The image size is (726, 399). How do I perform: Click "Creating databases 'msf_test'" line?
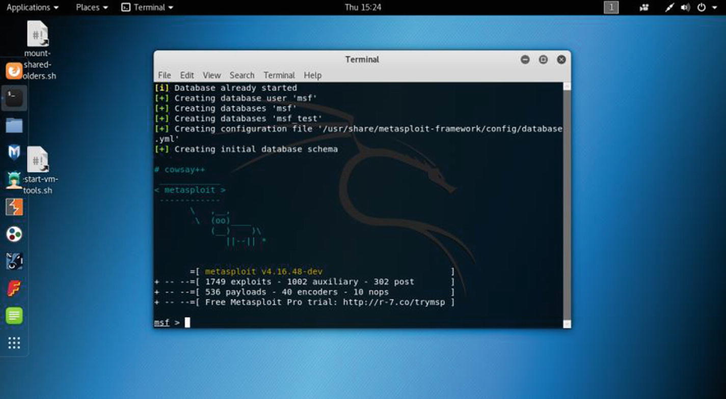[x=238, y=119]
